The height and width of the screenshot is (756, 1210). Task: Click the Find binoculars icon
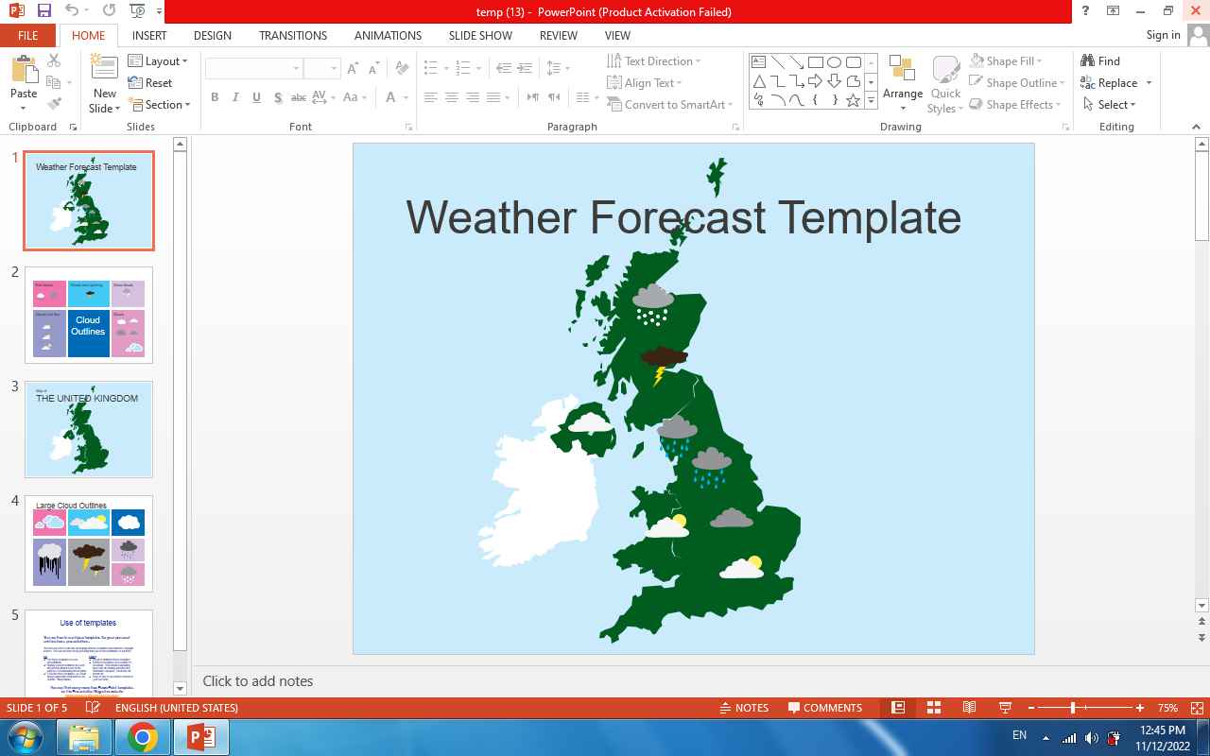1088,61
